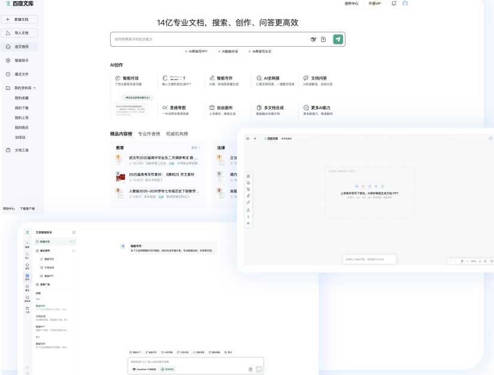Open 回收站 under 我的资料库
Viewport: 494px width, 375px height.
(x=20, y=137)
